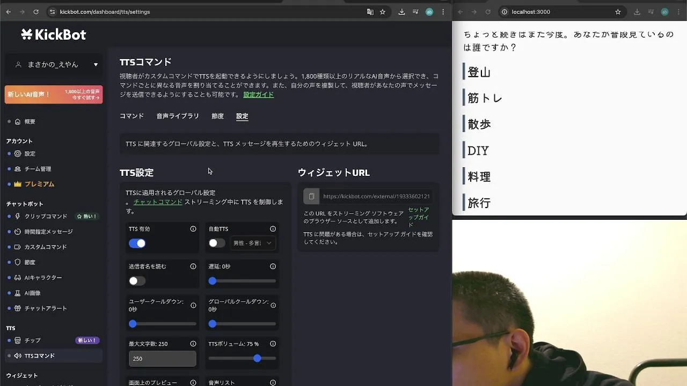Open the セットアップガイド link
This screenshot has height=386, width=687.
click(x=419, y=217)
